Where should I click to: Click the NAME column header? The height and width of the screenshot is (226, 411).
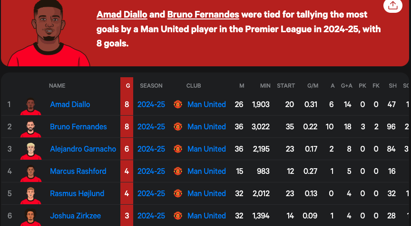tap(57, 86)
